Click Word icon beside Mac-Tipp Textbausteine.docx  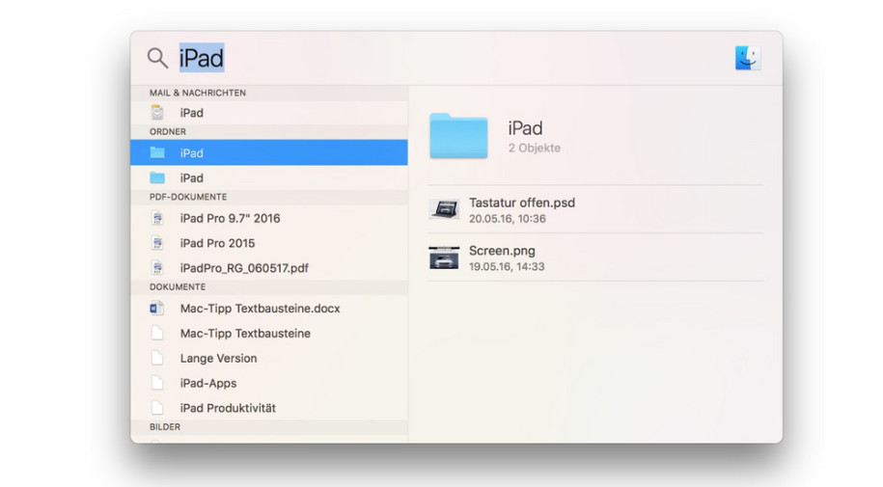point(157,309)
